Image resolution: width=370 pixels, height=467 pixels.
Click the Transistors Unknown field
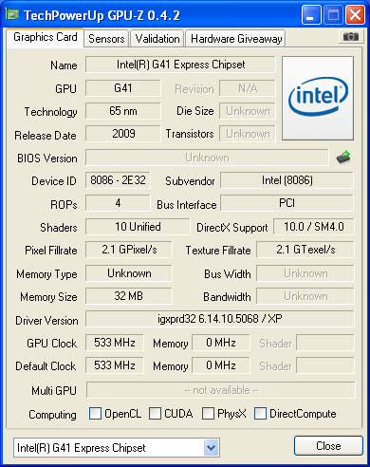click(248, 134)
